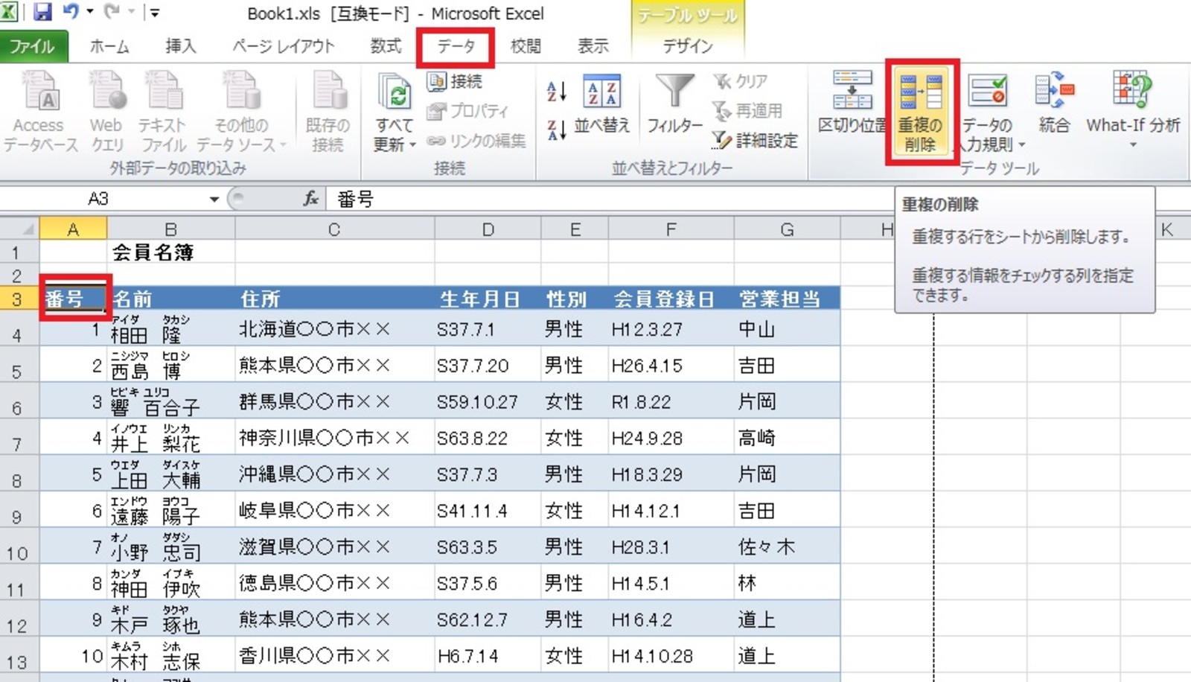This screenshot has width=1191, height=682.
Task: Select the 番号 header cell
Action: 73,299
